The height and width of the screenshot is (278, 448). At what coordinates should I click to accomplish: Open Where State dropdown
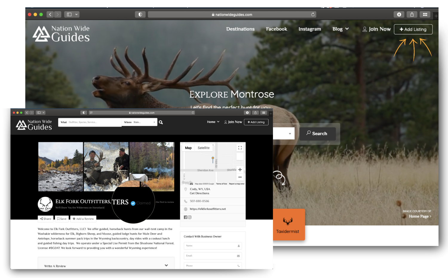[x=139, y=122]
